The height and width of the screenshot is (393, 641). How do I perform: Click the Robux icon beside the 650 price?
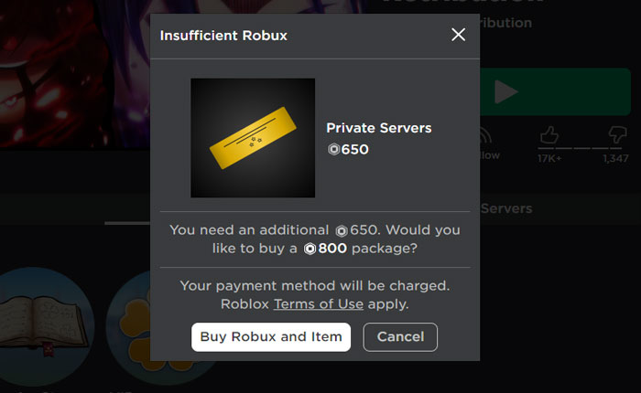click(333, 149)
